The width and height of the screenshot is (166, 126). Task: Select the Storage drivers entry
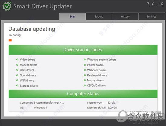pyautogui.click(x=29, y=86)
